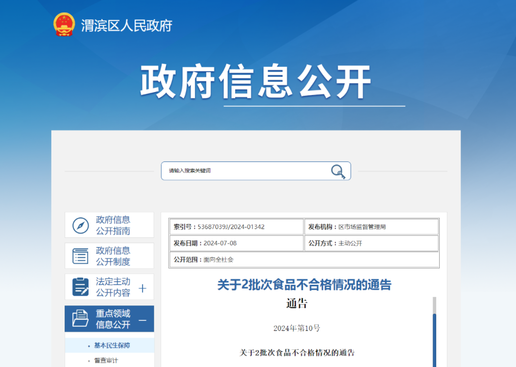Click the folder icon for 重点领域信息公开
Image resolution: width=516 pixels, height=367 pixels.
[81, 319]
